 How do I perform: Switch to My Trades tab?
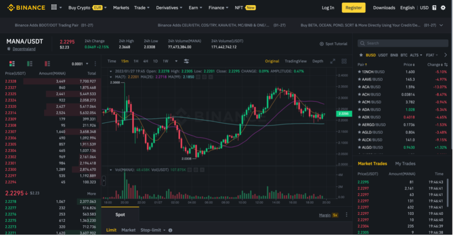click(x=405, y=164)
